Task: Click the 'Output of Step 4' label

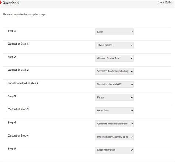Action: (x=18, y=135)
